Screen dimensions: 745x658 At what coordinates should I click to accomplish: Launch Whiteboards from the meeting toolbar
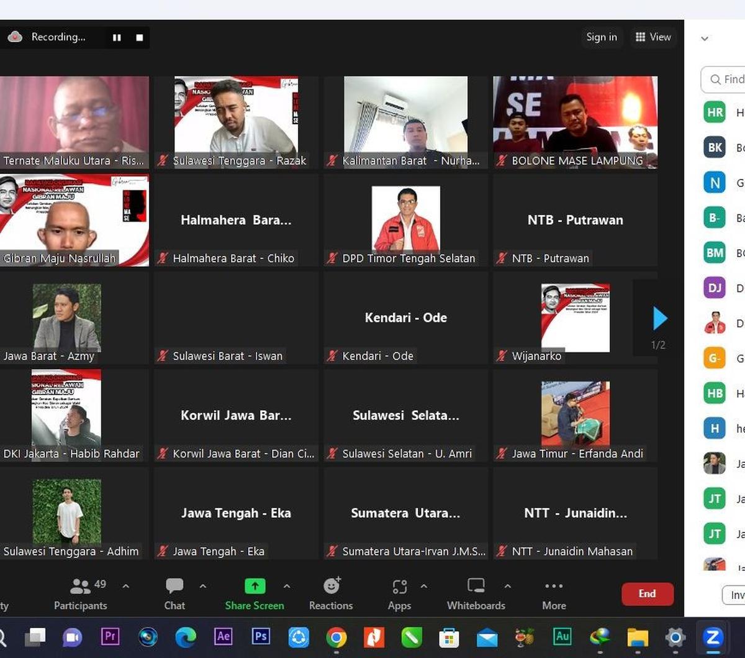click(476, 594)
